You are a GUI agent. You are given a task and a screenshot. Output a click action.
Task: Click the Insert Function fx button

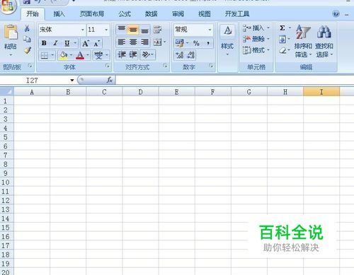pos(109,81)
